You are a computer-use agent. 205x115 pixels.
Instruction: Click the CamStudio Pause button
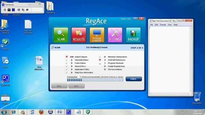click(x=9, y=10)
